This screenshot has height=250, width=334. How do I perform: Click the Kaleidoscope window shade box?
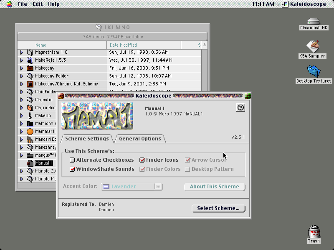click(248, 96)
